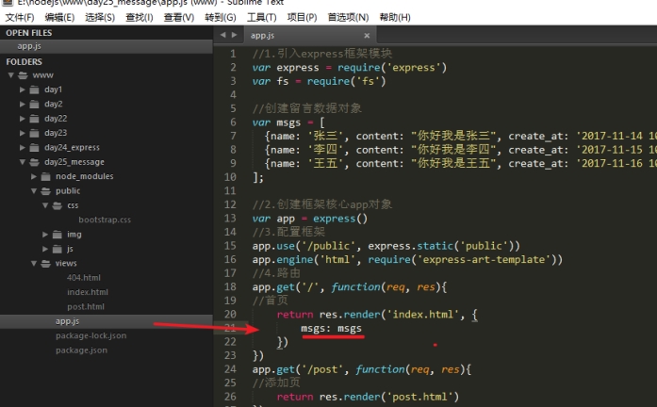
Task: Click the tab navigate-right arrow
Action: click(234, 35)
